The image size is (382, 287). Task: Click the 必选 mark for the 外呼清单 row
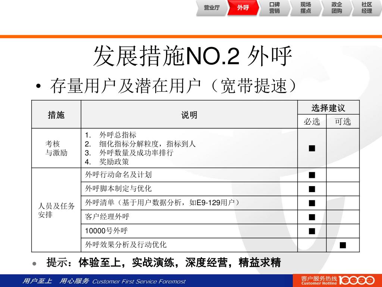pyautogui.click(x=312, y=203)
